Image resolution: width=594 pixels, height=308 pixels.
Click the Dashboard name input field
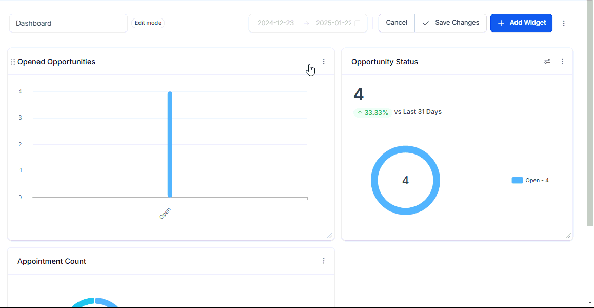pos(69,23)
